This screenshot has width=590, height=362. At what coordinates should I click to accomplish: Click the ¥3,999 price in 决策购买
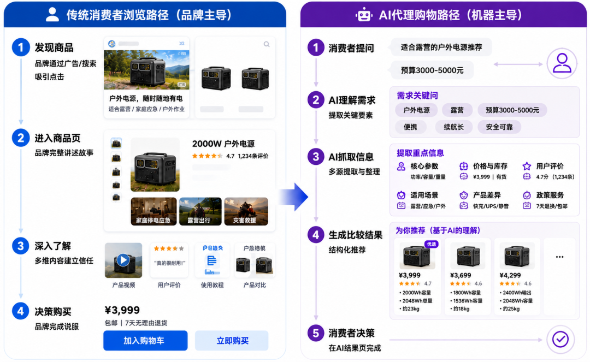122,310
